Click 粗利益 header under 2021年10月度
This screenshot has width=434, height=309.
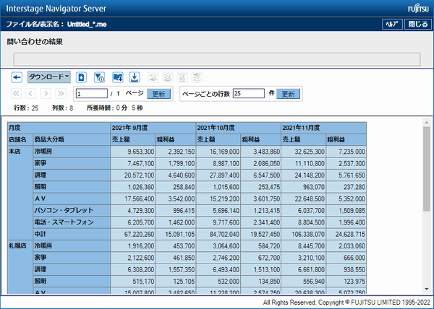point(260,140)
